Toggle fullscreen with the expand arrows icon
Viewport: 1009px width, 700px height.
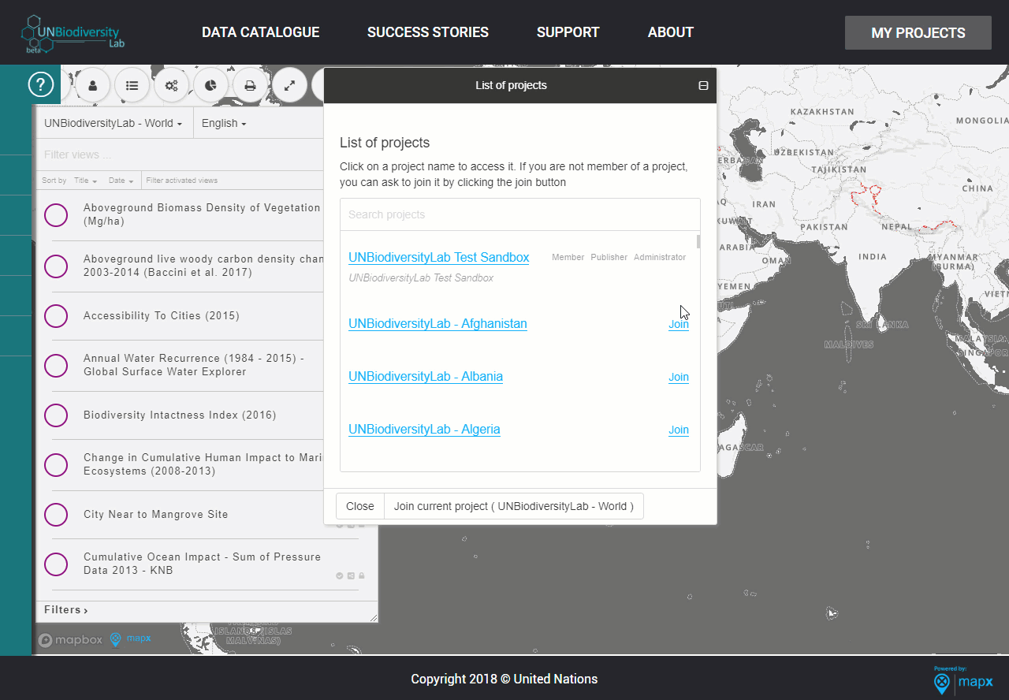click(x=289, y=86)
